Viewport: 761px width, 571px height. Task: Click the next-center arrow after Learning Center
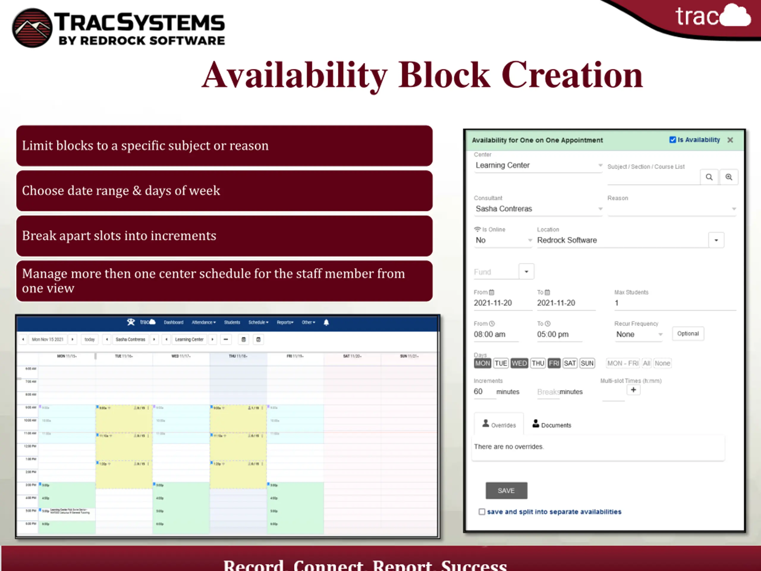click(213, 339)
